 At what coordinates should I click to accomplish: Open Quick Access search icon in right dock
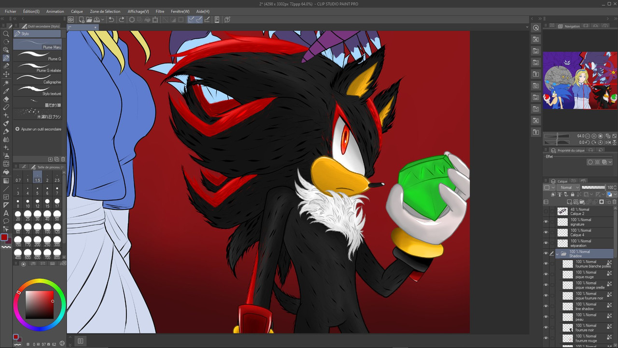click(x=536, y=28)
